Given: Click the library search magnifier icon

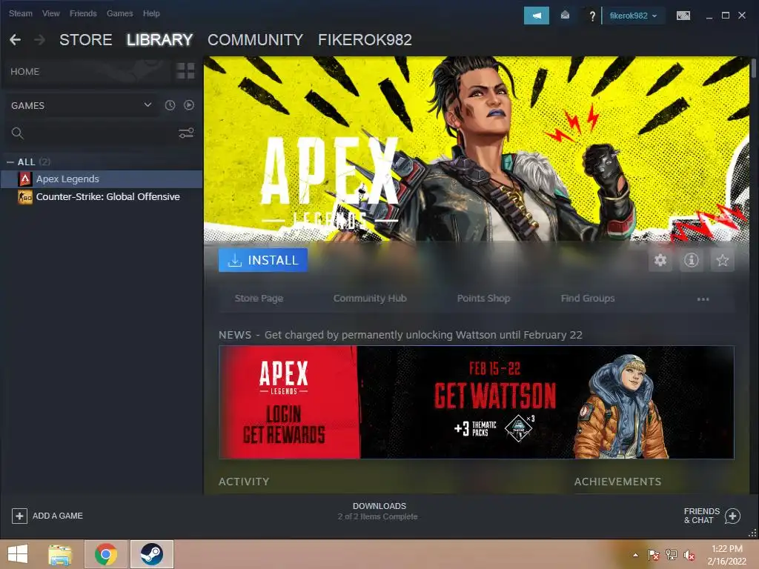Looking at the screenshot, I should pyautogui.click(x=18, y=133).
